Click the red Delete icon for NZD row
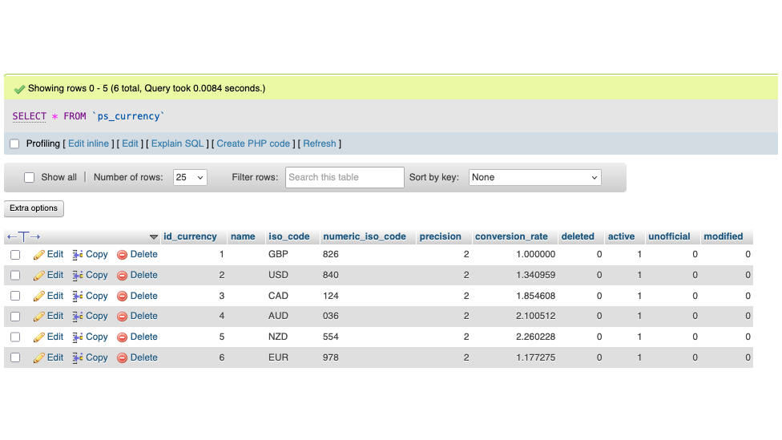 122,337
